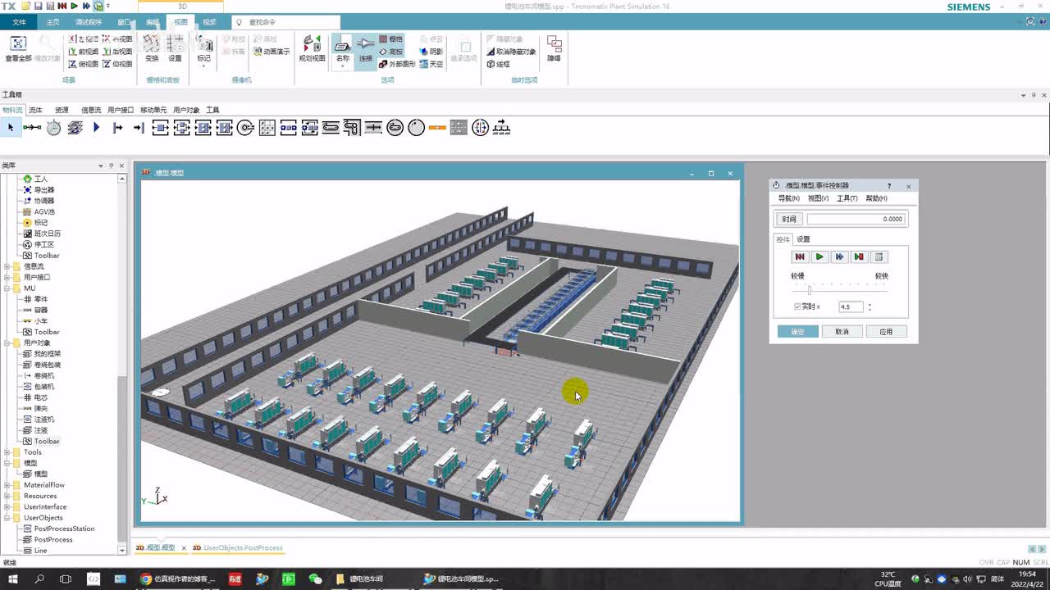Pick the frame icon in the toolbox
Screen dimensions: 1050x590
tap(75, 128)
